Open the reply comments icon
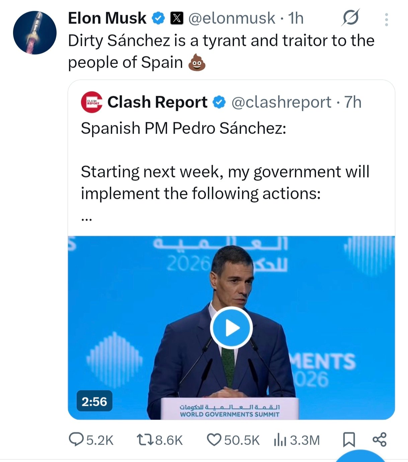The height and width of the screenshot is (462, 408). point(76,439)
